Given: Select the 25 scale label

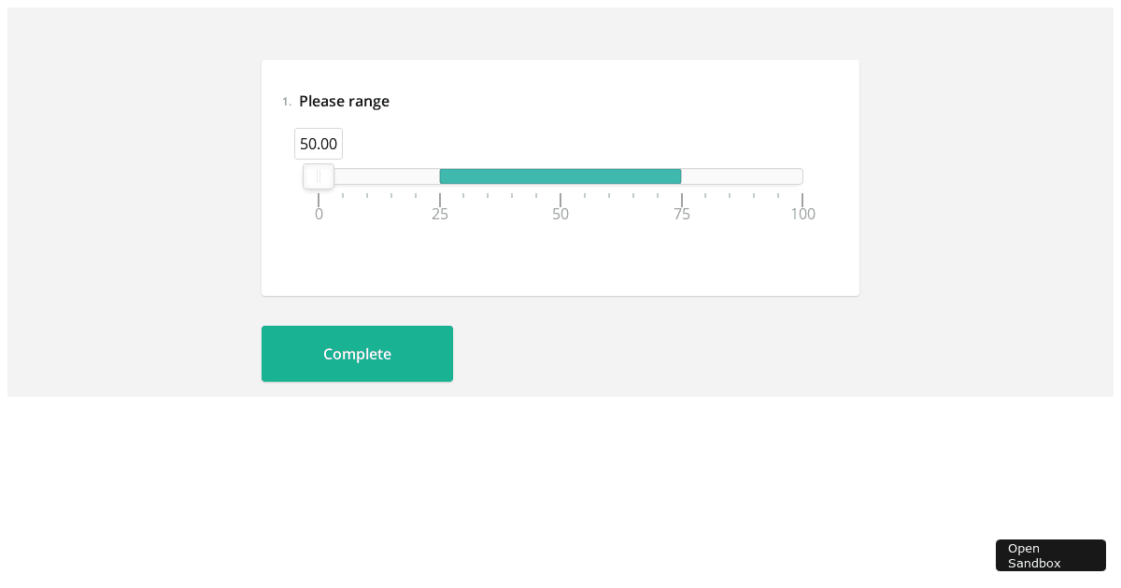Looking at the screenshot, I should click(x=440, y=215).
